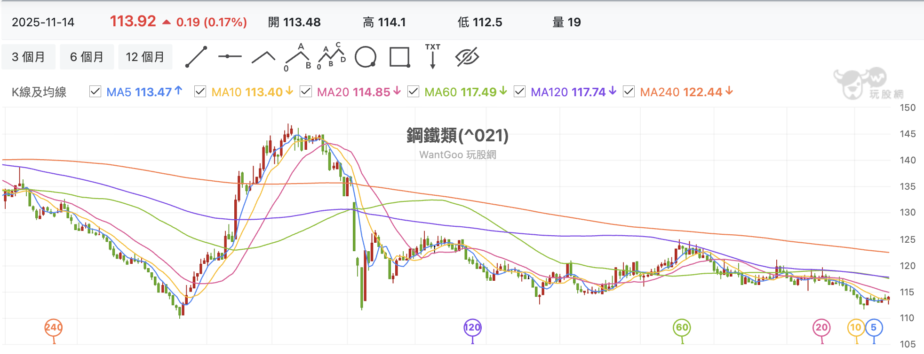This screenshot has height=354, width=924.
Task: Click the volume 量 19
Action: click(566, 22)
